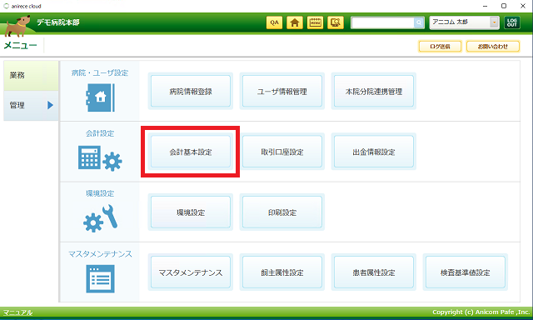Go to home via house icon
Image resolution: width=533 pixels, height=320 pixels.
[x=295, y=22]
